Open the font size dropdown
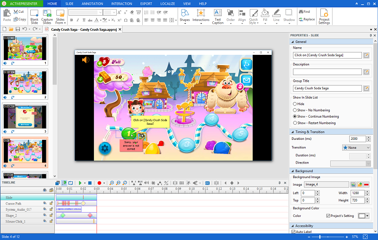The width and height of the screenshot is (378, 240). click(114, 12)
